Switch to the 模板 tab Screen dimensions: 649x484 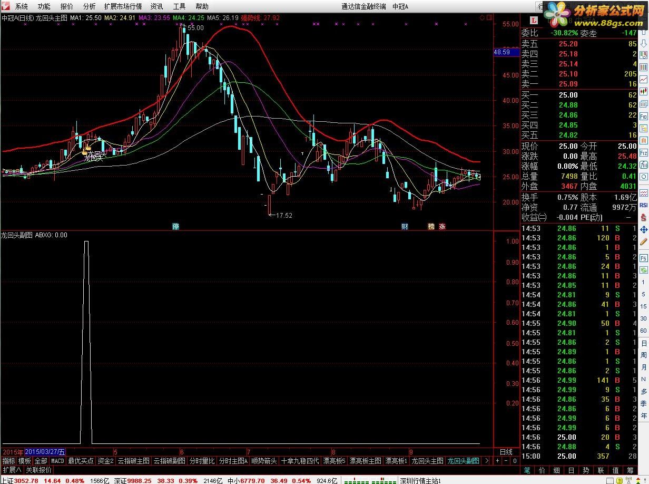tap(25, 461)
